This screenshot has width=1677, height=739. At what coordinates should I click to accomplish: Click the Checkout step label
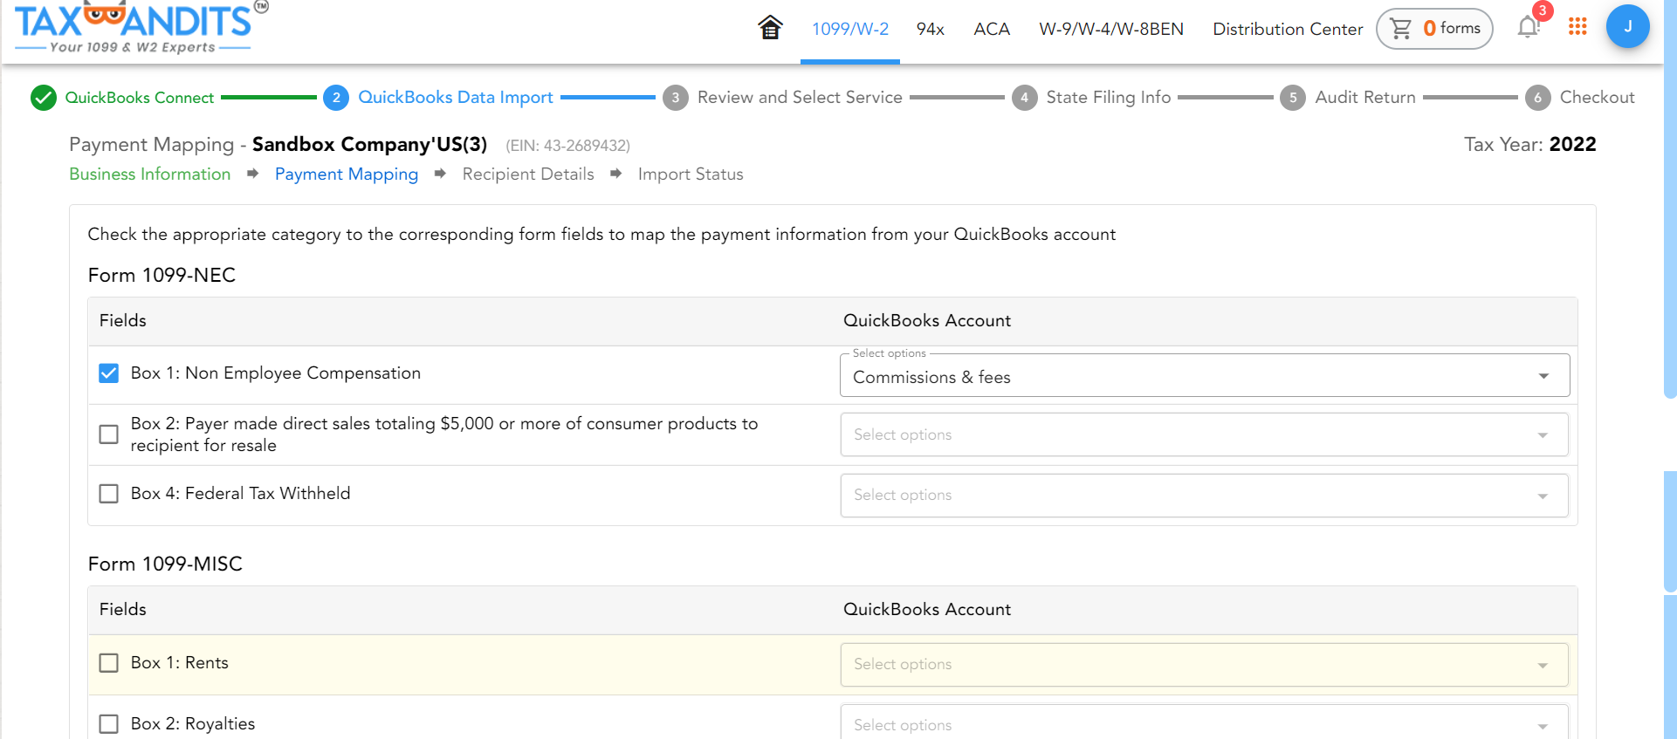[1597, 97]
